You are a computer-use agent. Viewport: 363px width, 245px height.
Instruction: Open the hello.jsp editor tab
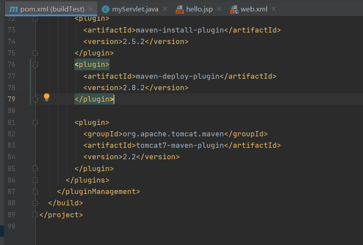tap(199, 9)
